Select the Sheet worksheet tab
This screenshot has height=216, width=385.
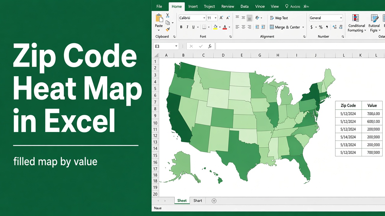coord(182,201)
